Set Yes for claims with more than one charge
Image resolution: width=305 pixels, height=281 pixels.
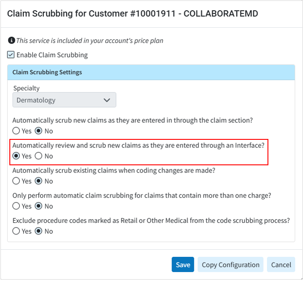[x=17, y=206]
